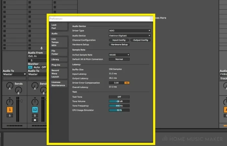
Task: Click the Input Config button
Action: click(x=119, y=40)
